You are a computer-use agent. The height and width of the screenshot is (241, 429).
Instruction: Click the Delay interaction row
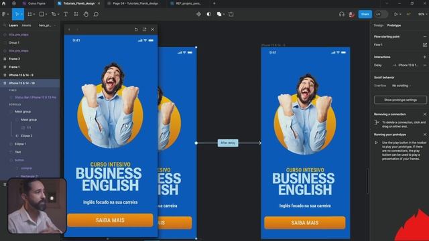click(398, 66)
